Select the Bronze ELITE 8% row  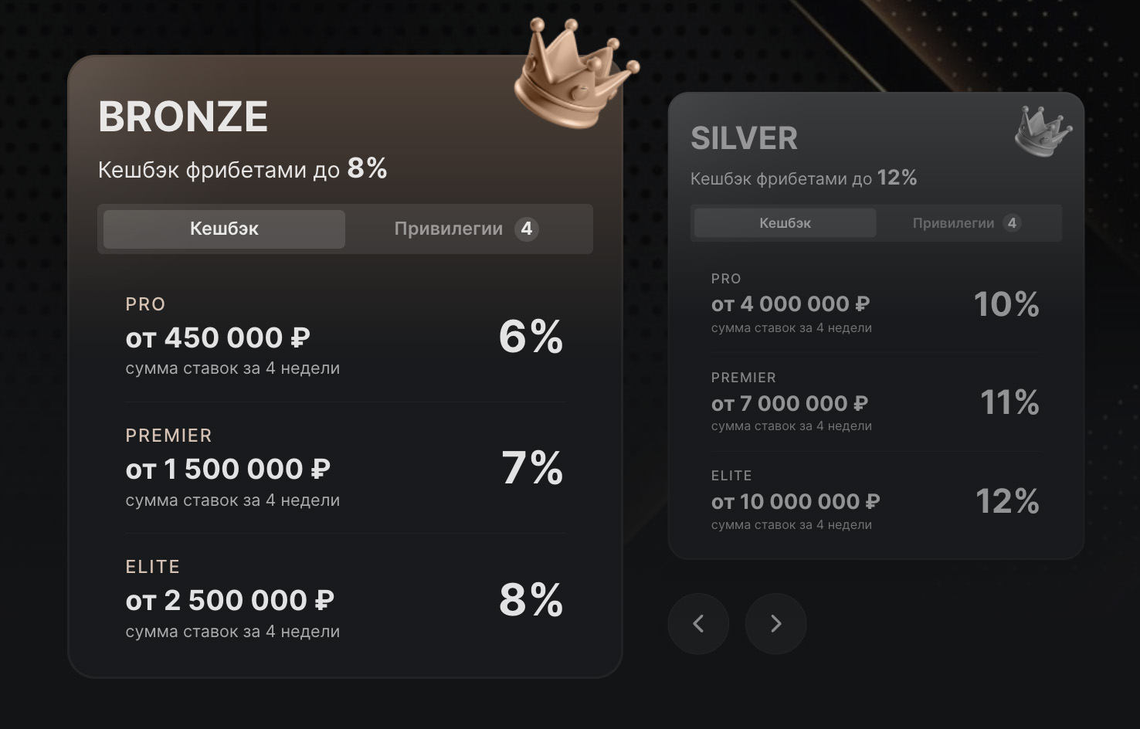click(344, 598)
